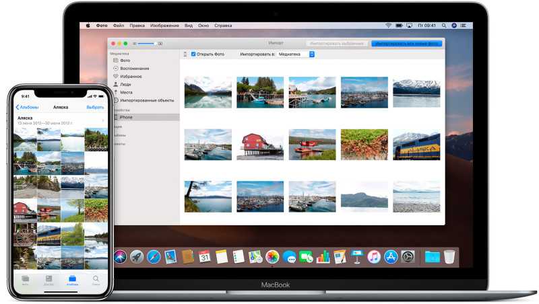
Task: Open Maps from the Dock
Action: [255, 257]
